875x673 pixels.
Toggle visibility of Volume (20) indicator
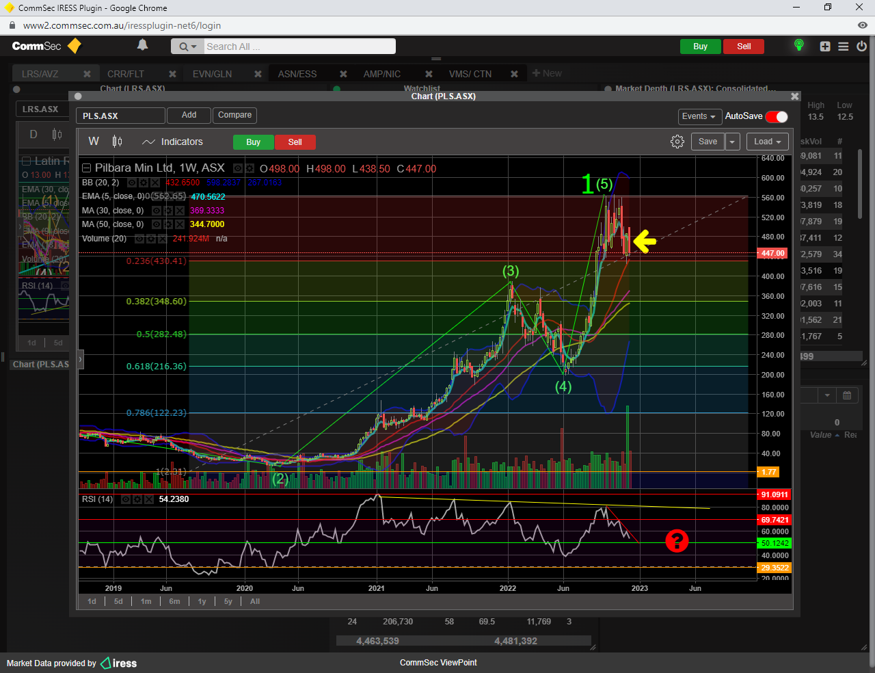pos(139,239)
